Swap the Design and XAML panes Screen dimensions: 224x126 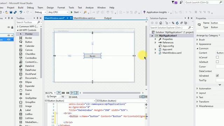pos(63,97)
